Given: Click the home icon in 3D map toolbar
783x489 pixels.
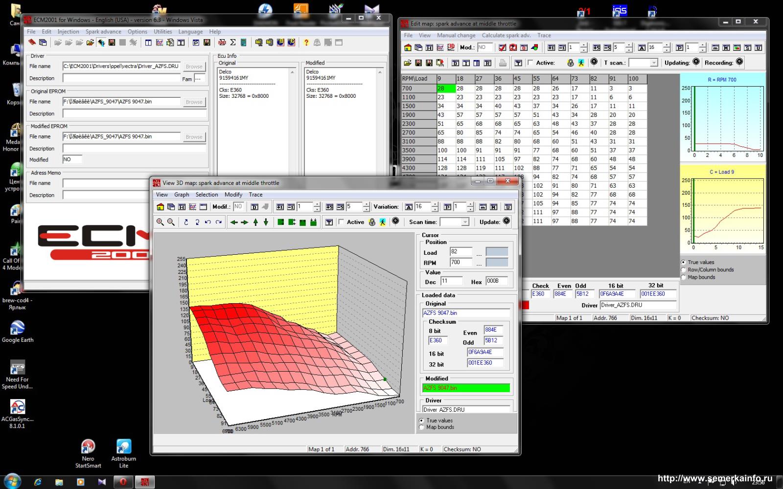Looking at the screenshot, I should click(x=160, y=207).
